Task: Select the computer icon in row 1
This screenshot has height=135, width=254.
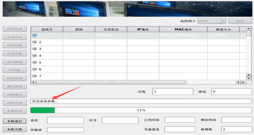Action: 34,35
